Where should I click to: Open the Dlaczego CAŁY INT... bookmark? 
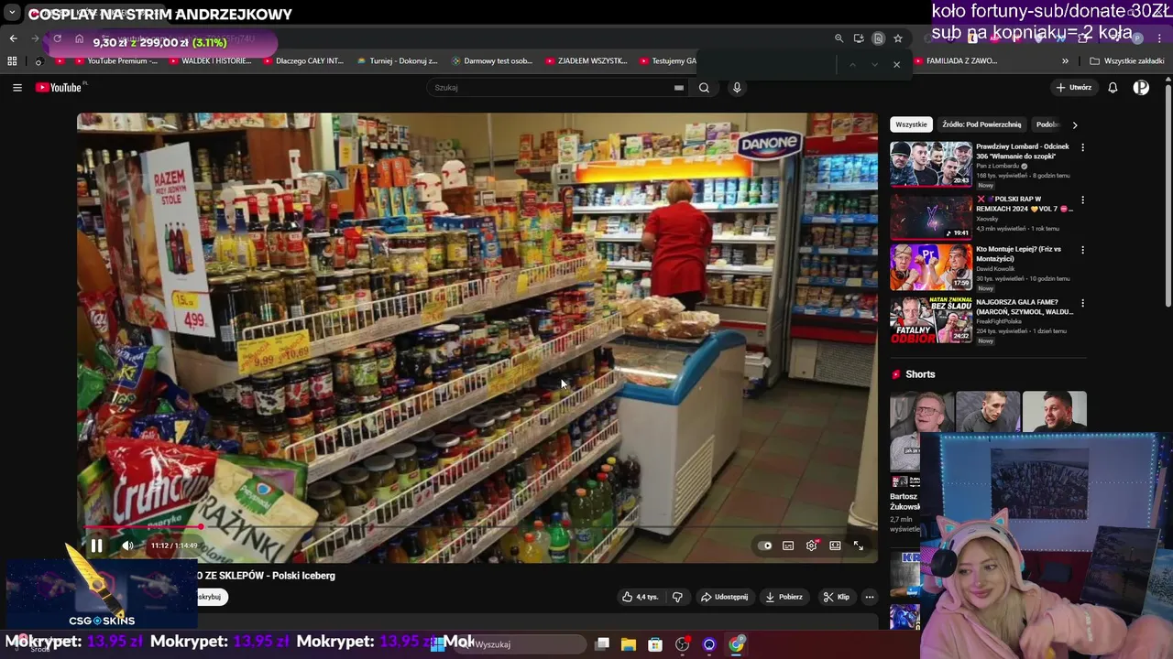point(302,61)
